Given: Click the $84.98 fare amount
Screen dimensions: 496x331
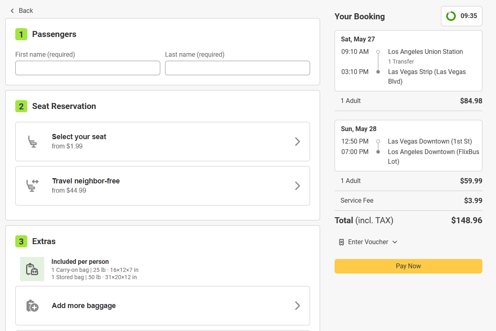Looking at the screenshot, I should coord(471,101).
